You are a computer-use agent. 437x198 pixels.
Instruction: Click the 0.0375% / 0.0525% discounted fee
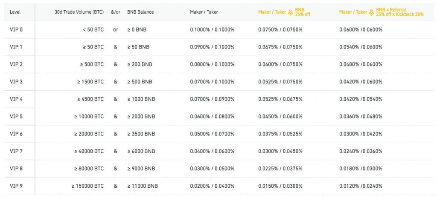280,134
